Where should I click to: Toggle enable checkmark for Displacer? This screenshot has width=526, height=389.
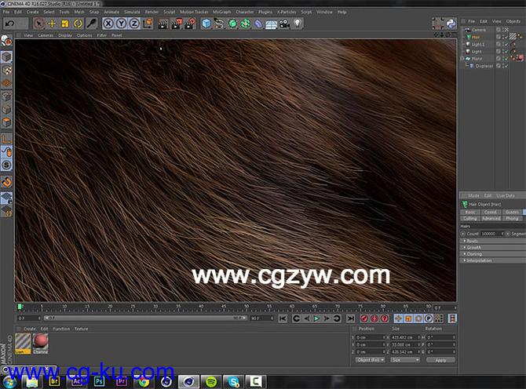pyautogui.click(x=506, y=66)
